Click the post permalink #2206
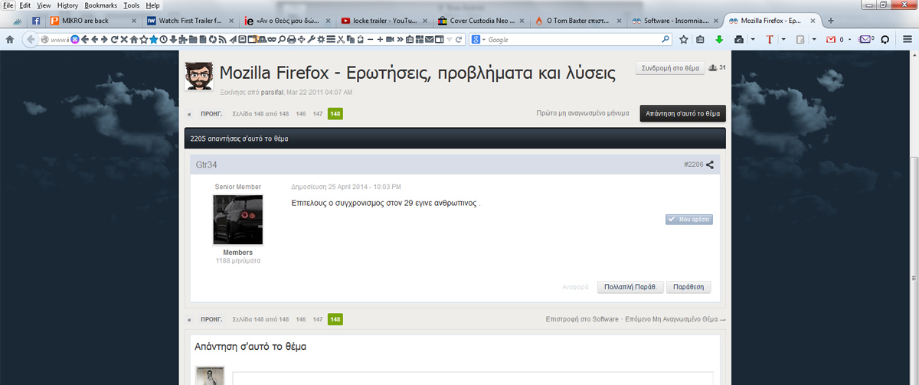This screenshot has width=919, height=385. [693, 165]
